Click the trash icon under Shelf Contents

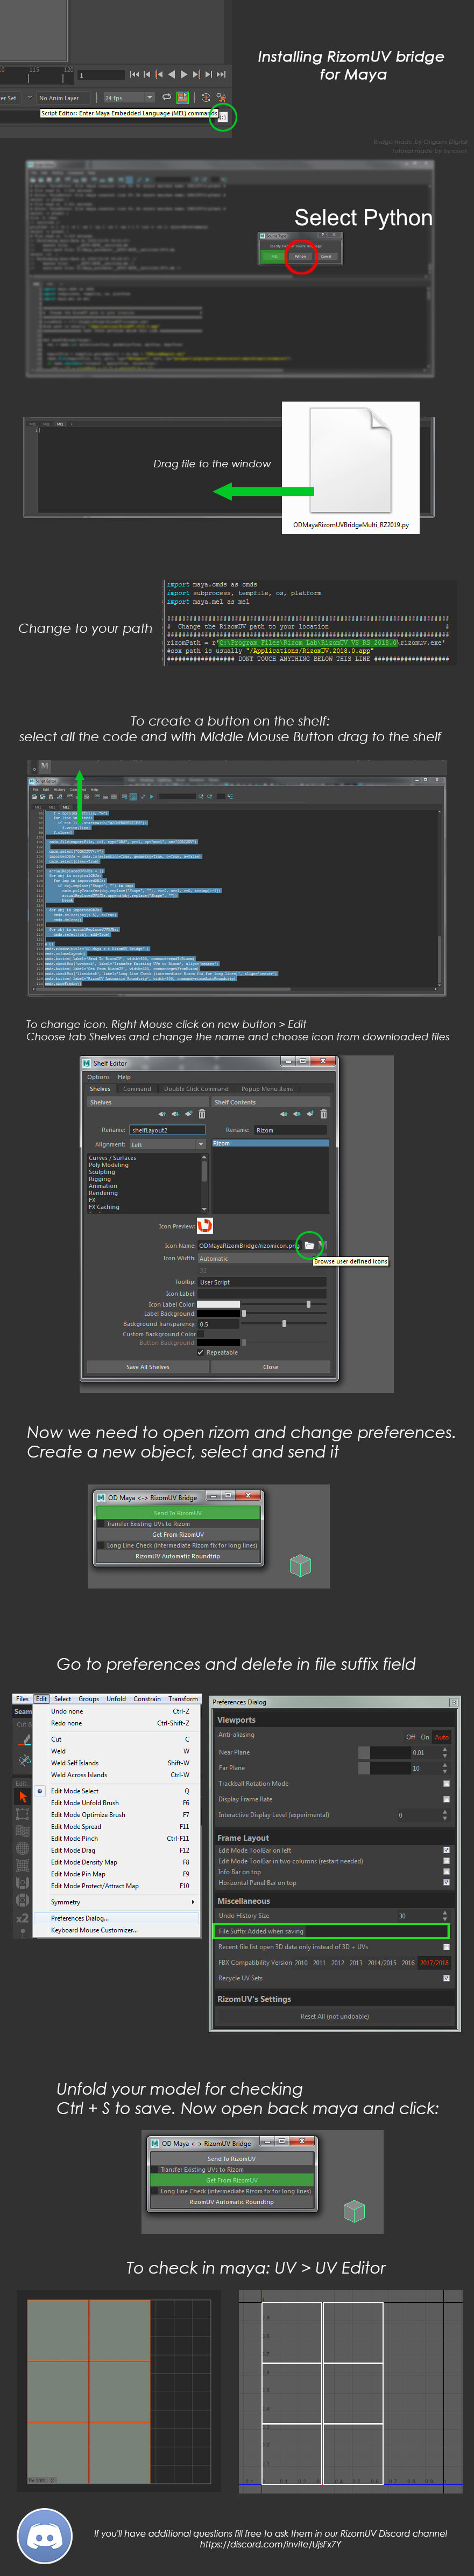point(324,1114)
